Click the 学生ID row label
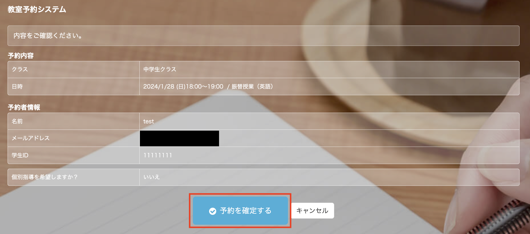This screenshot has width=530, height=234. 20,155
